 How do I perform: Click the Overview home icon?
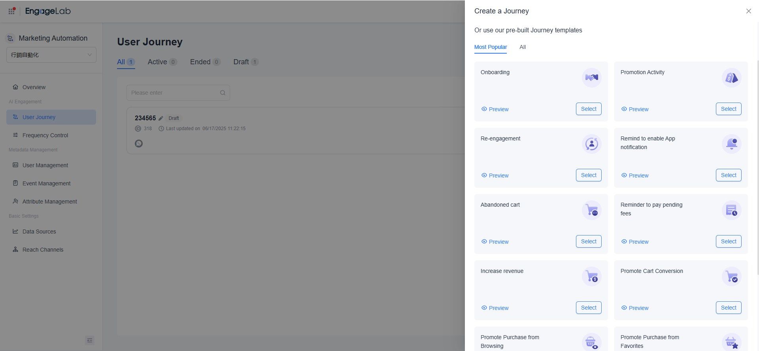pyautogui.click(x=15, y=87)
